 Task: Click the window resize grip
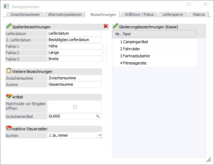(x=208, y=159)
